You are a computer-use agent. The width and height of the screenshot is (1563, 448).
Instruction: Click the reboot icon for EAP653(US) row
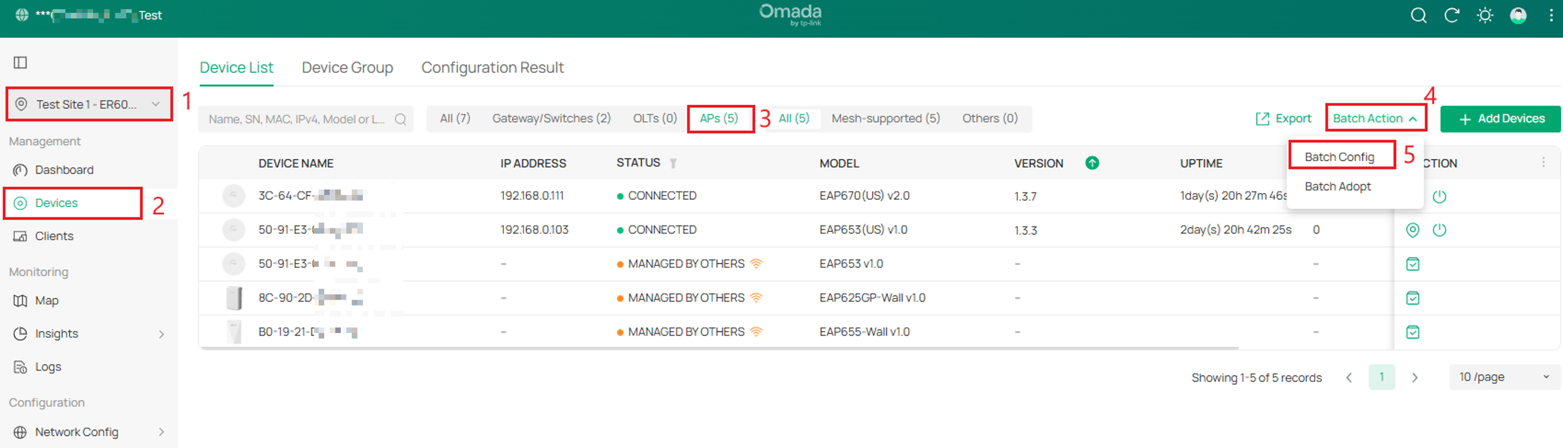pos(1439,230)
